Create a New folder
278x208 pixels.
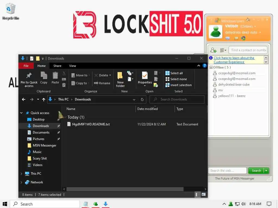point(120,80)
